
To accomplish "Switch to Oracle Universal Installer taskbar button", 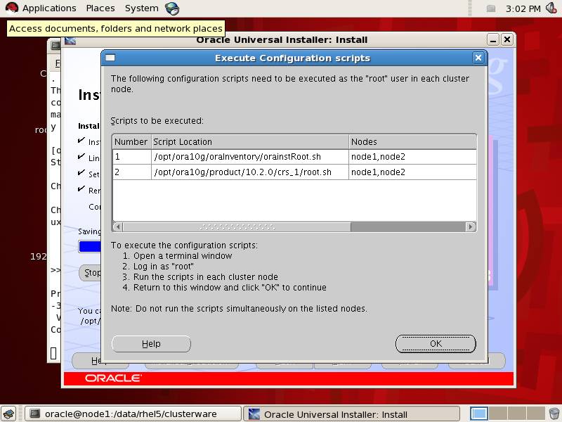I will click(351, 414).
